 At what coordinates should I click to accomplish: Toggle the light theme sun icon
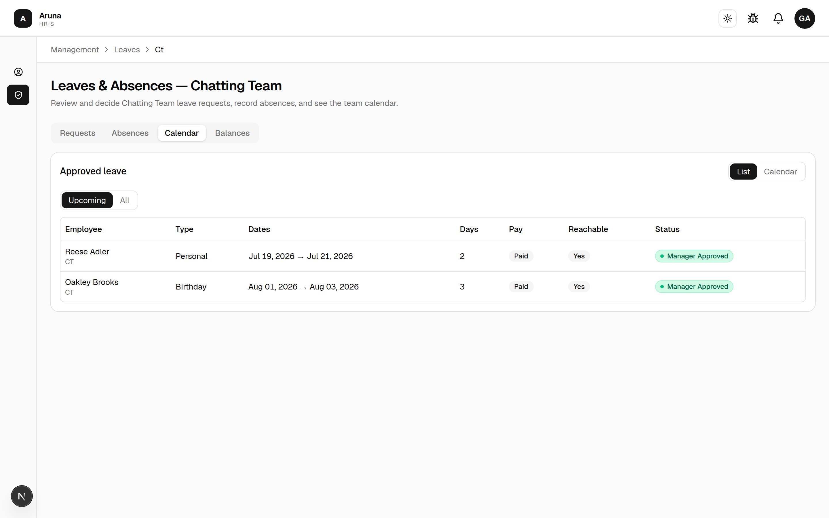(728, 18)
